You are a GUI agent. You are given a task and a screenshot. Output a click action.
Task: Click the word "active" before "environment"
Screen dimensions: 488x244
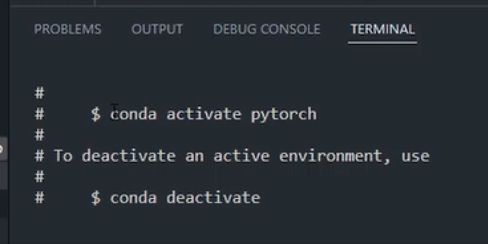pos(241,156)
